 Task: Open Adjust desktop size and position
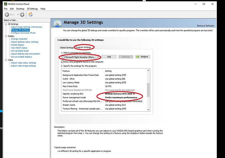coord(25,54)
